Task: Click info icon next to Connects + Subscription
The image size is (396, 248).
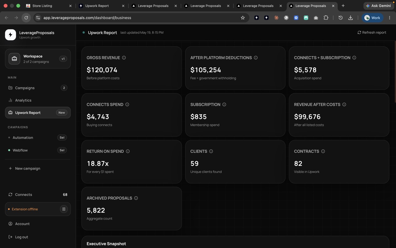Action: pyautogui.click(x=354, y=58)
